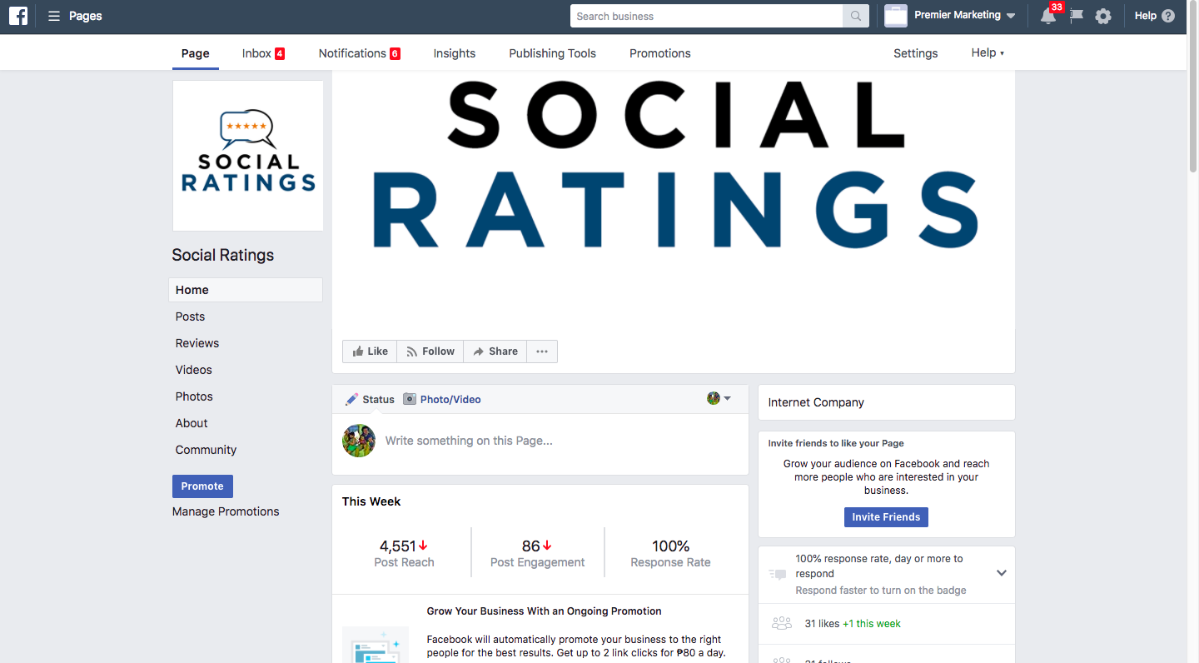Click the Post Reach weekly metric
The height and width of the screenshot is (663, 1199).
click(404, 552)
